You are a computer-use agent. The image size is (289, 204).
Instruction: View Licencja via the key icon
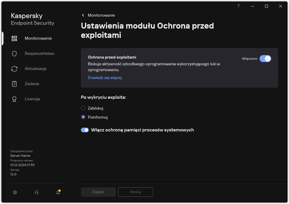point(14,99)
